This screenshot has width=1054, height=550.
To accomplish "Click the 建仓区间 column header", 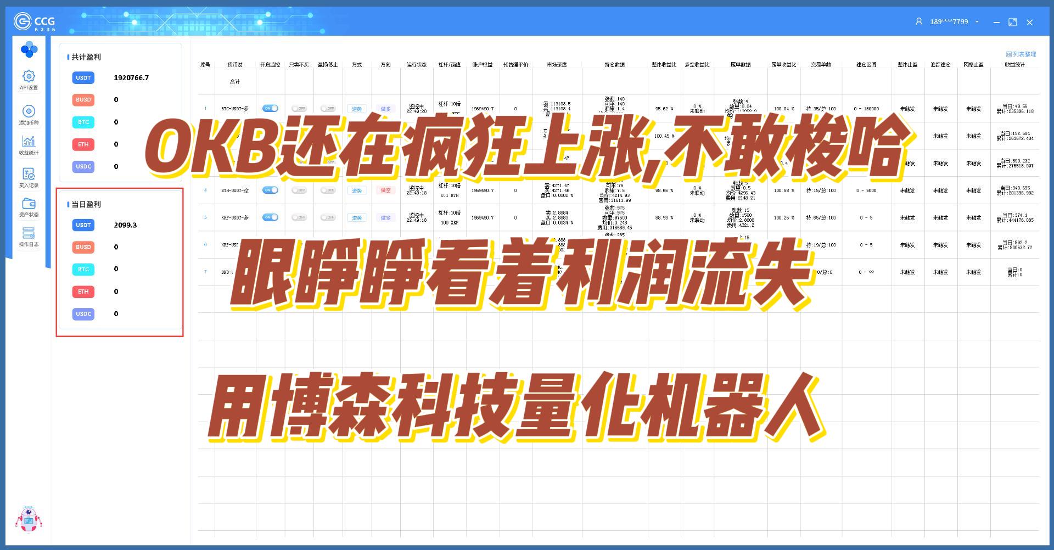I will click(866, 65).
